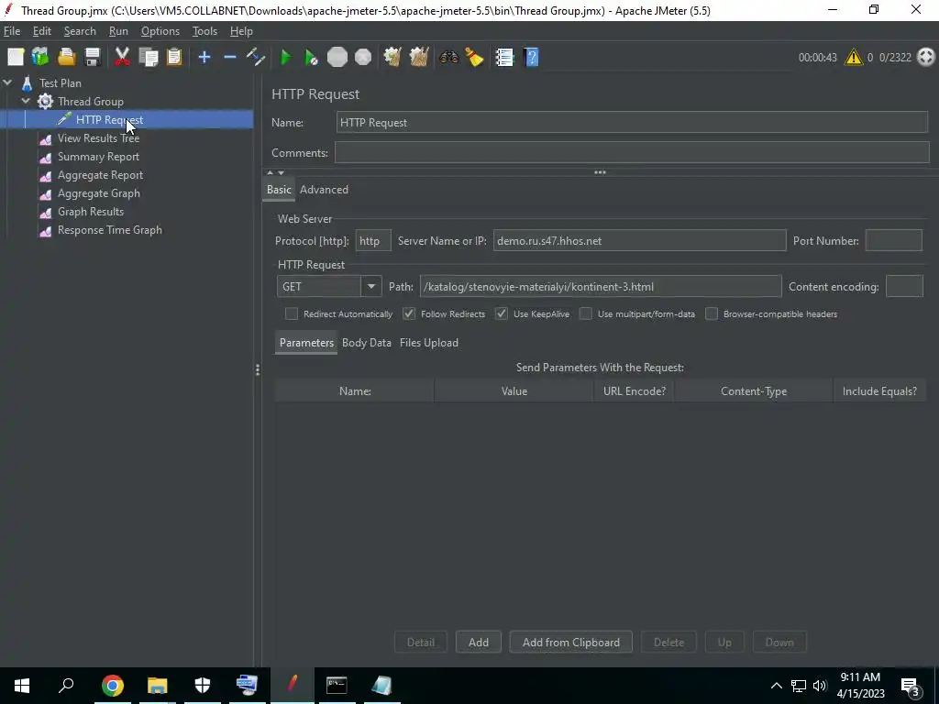
Task: Save the test plan with disk icon
Action: click(x=93, y=57)
